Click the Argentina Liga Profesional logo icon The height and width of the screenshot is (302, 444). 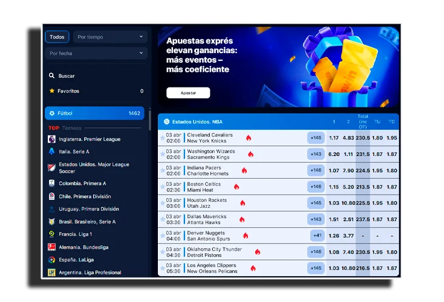51,272
